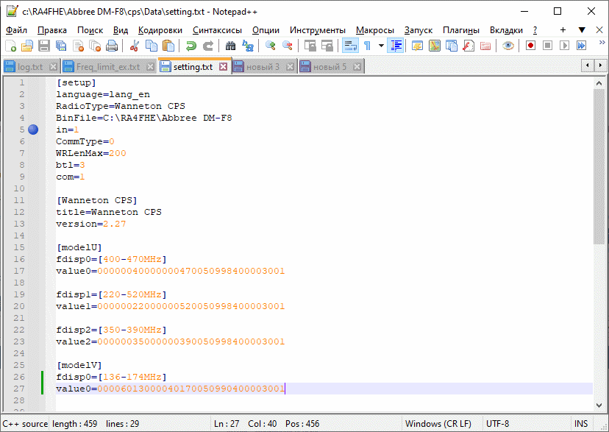
Task: Zoom out with magnifier minus icon
Action: [288, 46]
